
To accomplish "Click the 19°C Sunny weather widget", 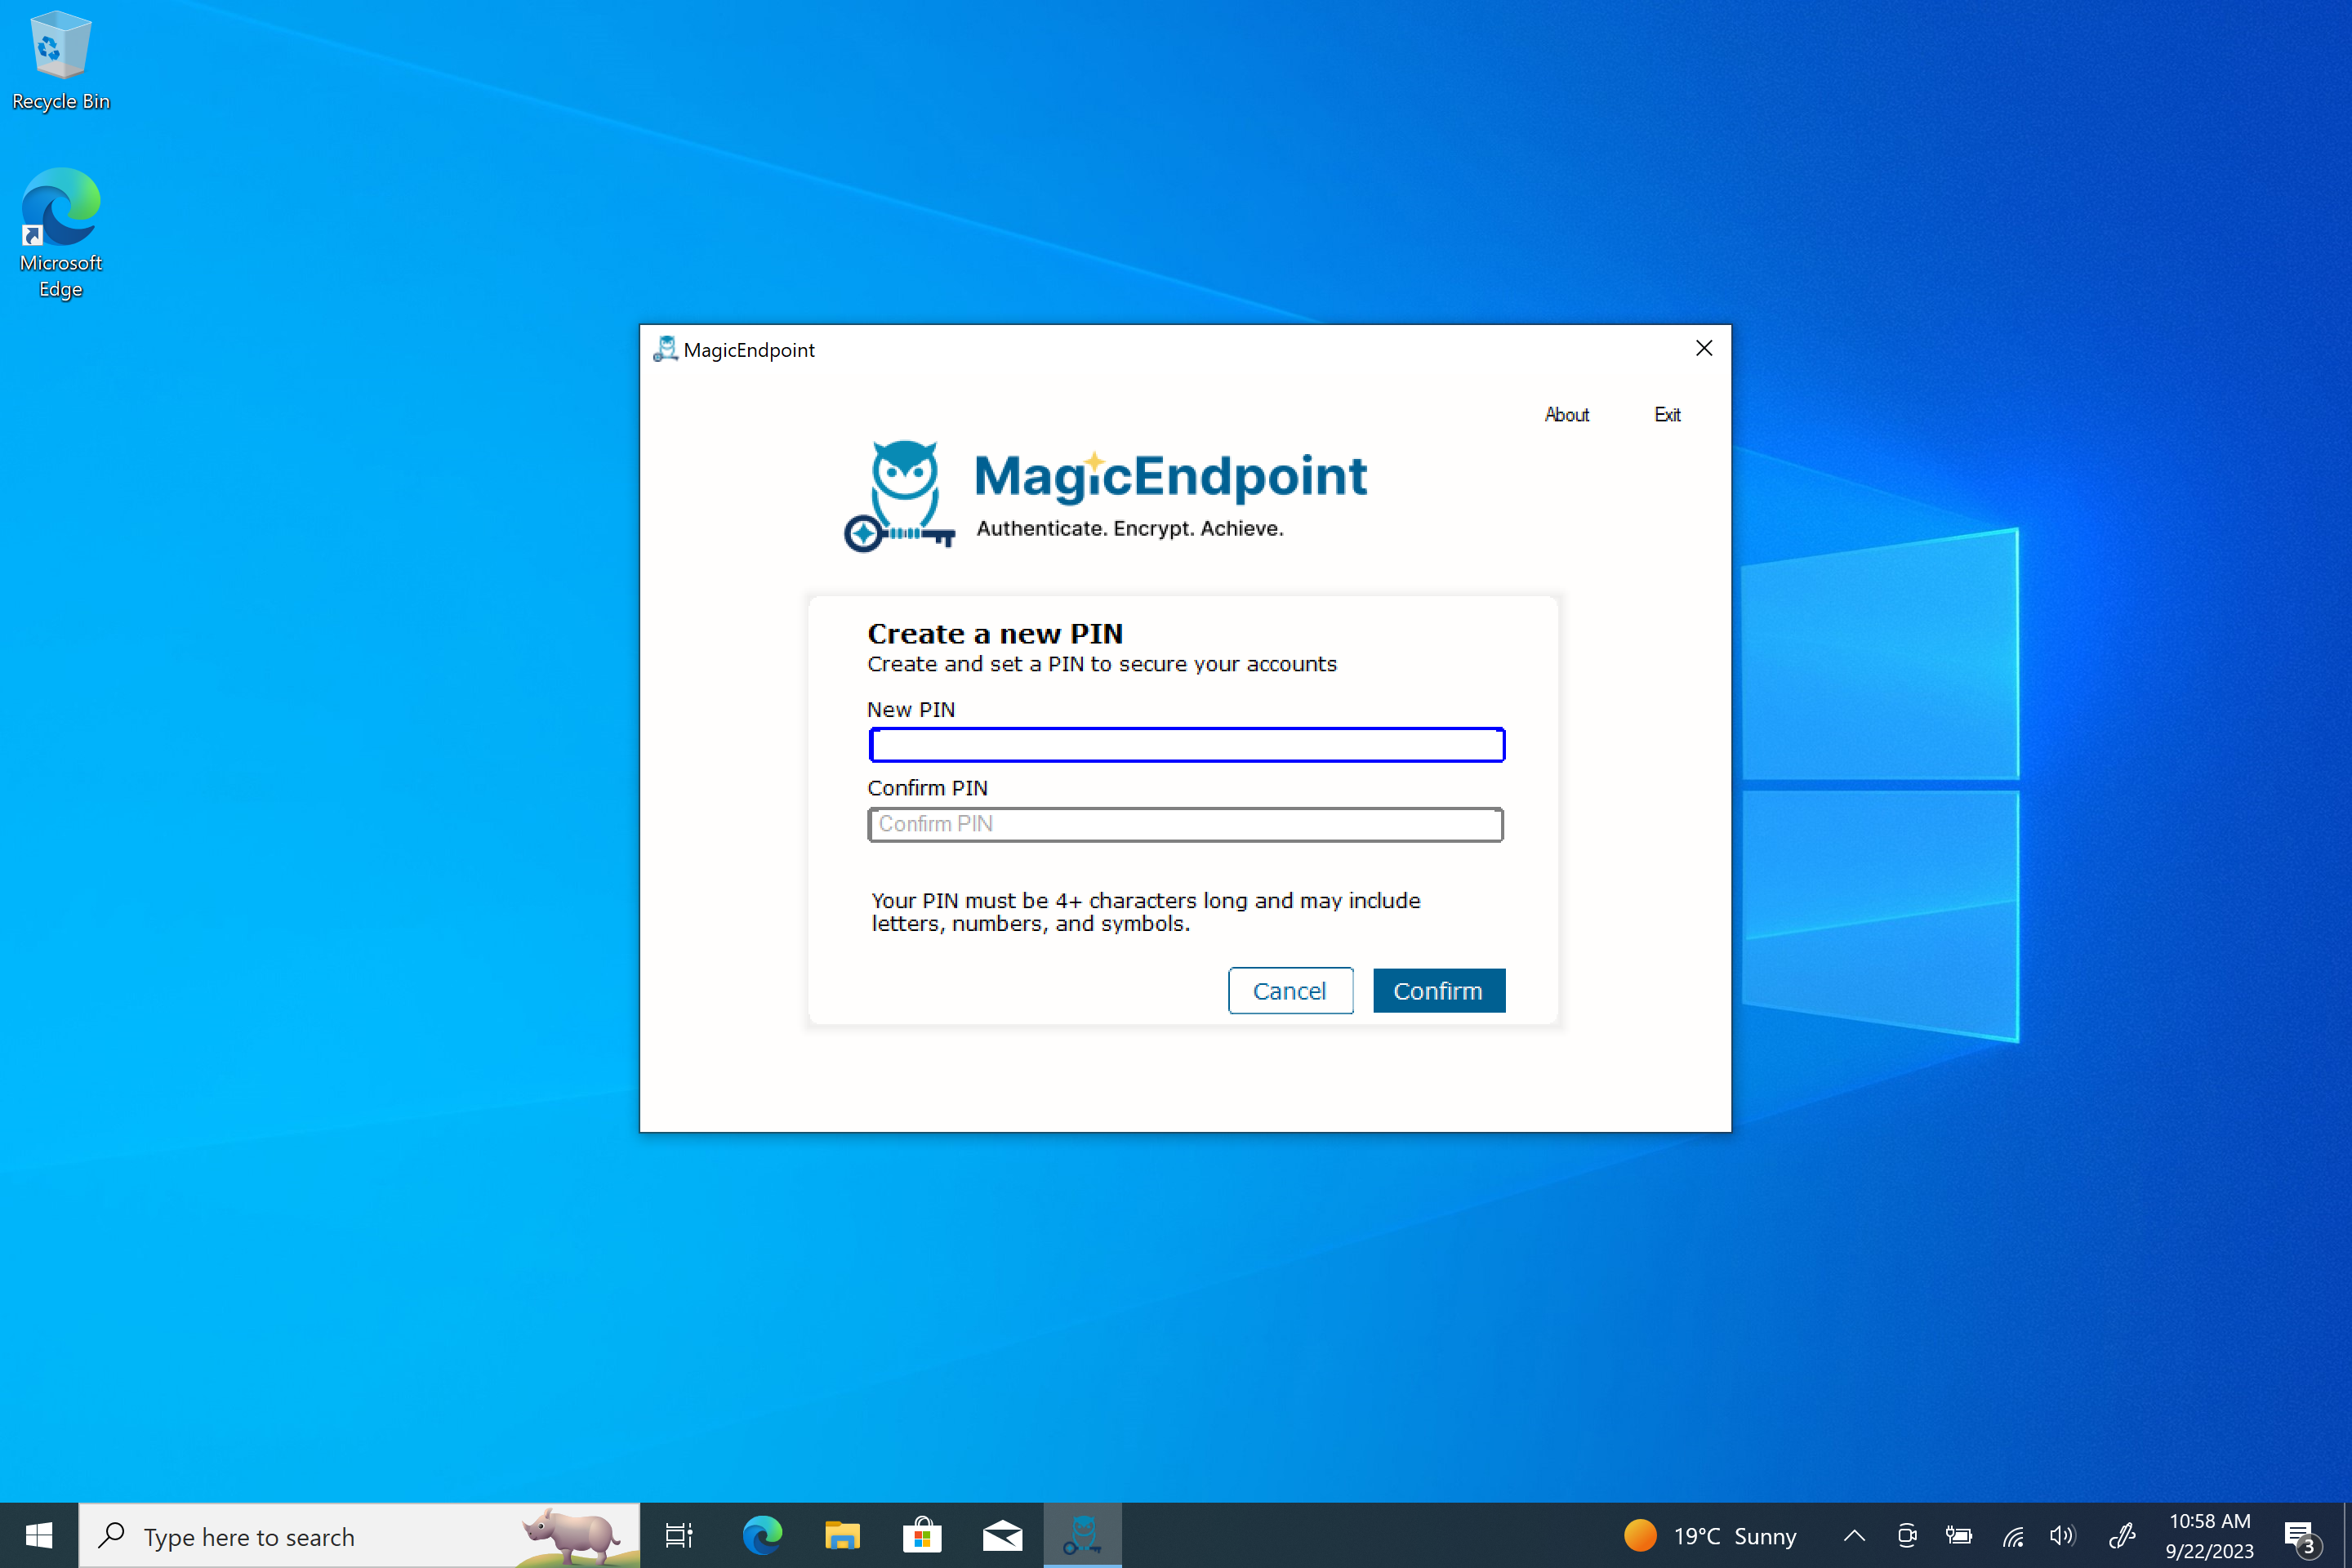I will [1710, 1535].
